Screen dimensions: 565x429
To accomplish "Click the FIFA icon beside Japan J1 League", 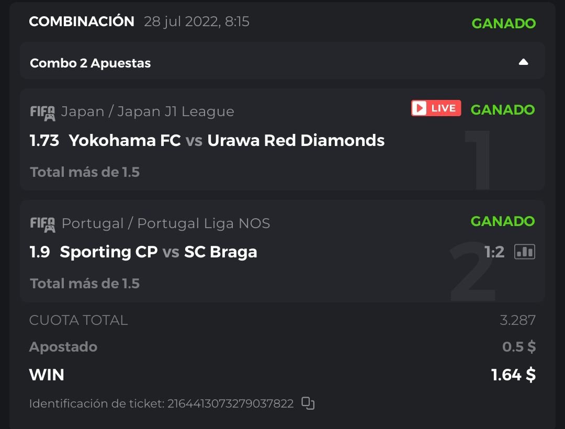I will (x=42, y=112).
